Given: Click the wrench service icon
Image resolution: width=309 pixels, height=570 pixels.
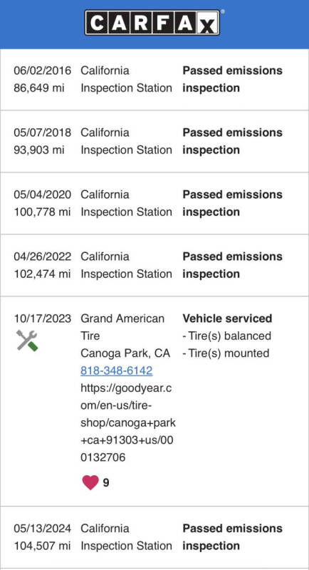Looking at the screenshot, I should pyautogui.click(x=27, y=341).
